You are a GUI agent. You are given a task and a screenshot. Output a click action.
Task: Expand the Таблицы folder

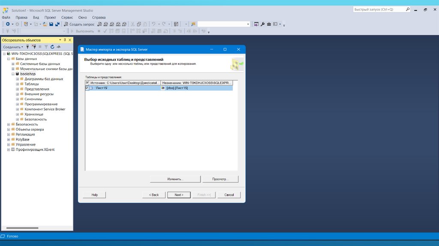17,84
